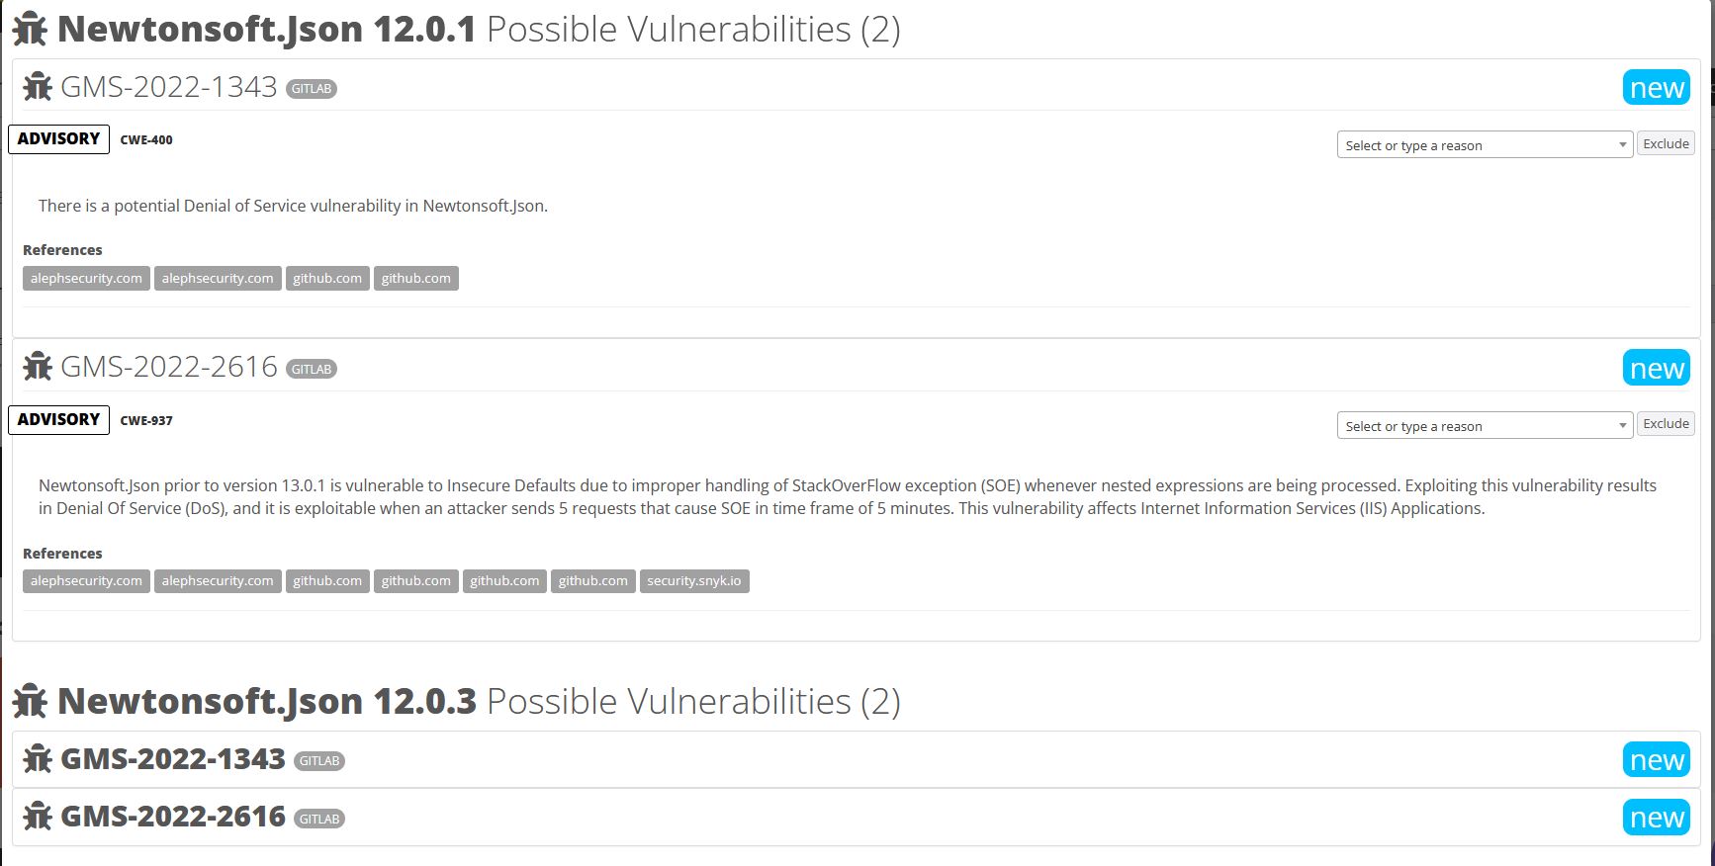Open first alephsecurity.com reference under CWE-400
Screen dimensions: 1715x866
coord(86,279)
